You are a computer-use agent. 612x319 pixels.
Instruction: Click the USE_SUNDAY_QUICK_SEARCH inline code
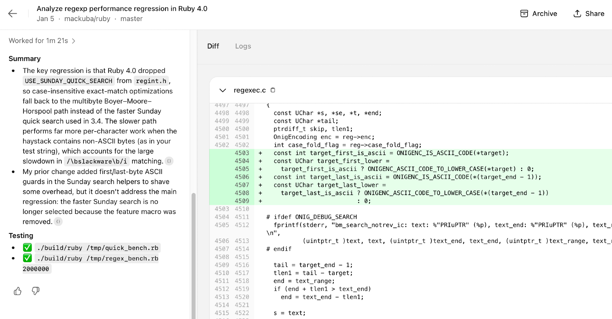click(69, 81)
